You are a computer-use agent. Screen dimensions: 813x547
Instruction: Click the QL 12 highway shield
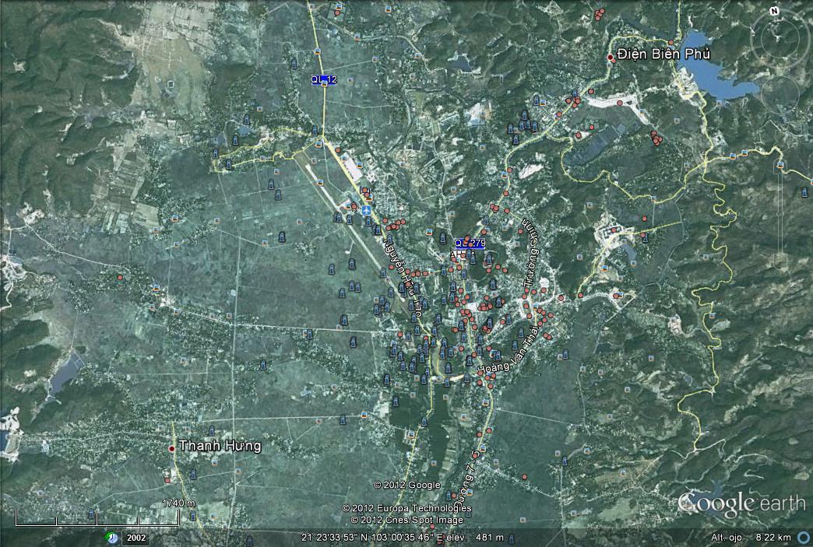pos(324,79)
